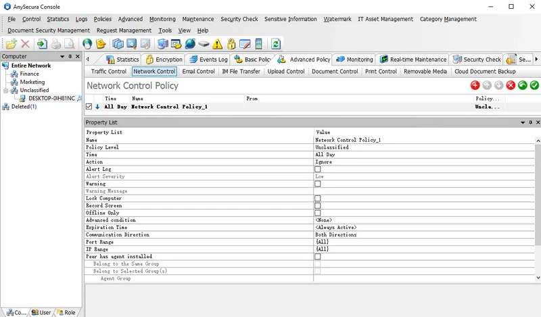Open the IT Asset Management menu
The height and width of the screenshot is (317, 541).
coord(385,19)
